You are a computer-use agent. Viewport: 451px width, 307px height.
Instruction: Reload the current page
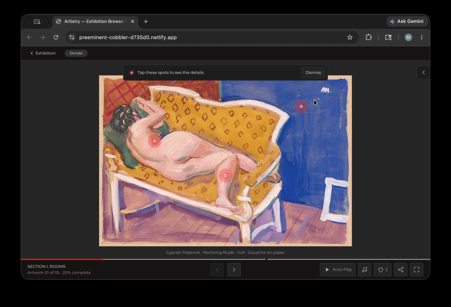pos(56,37)
